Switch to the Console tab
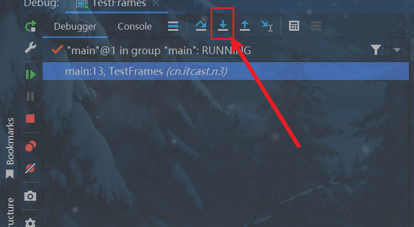The width and height of the screenshot is (414, 227). [x=134, y=26]
